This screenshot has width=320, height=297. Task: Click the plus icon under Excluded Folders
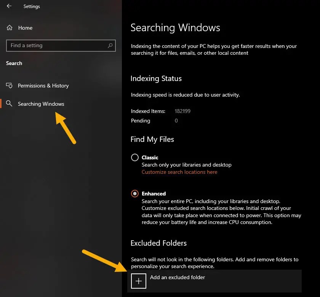pyautogui.click(x=139, y=281)
